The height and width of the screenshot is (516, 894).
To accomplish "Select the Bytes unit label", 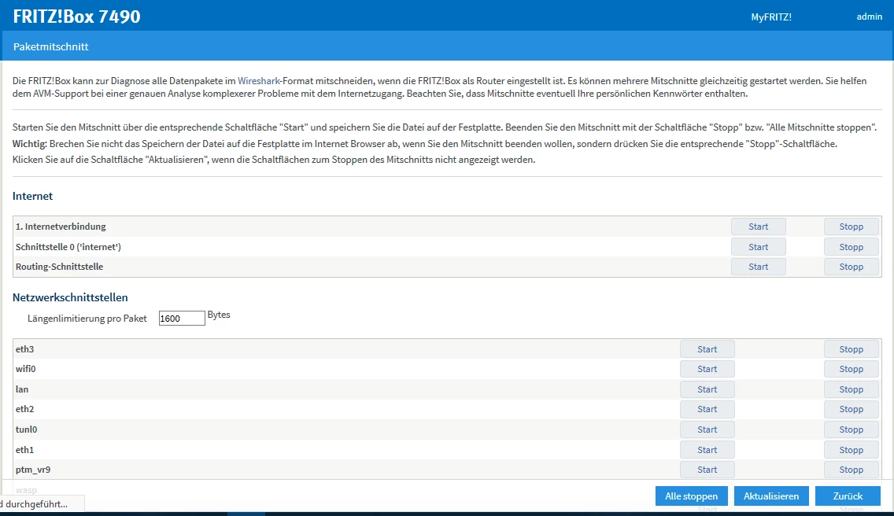I will click(x=219, y=315).
